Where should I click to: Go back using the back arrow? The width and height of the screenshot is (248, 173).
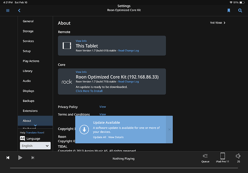click(x=19, y=10)
